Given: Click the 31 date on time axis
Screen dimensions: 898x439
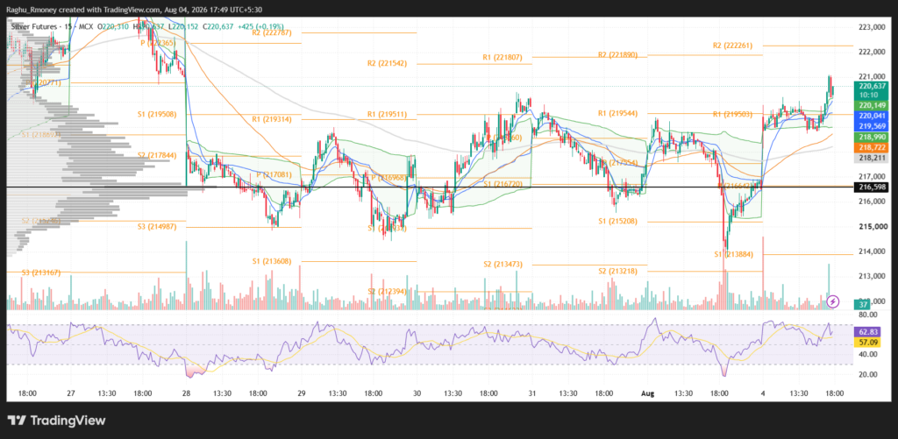Looking at the screenshot, I should (x=532, y=393).
